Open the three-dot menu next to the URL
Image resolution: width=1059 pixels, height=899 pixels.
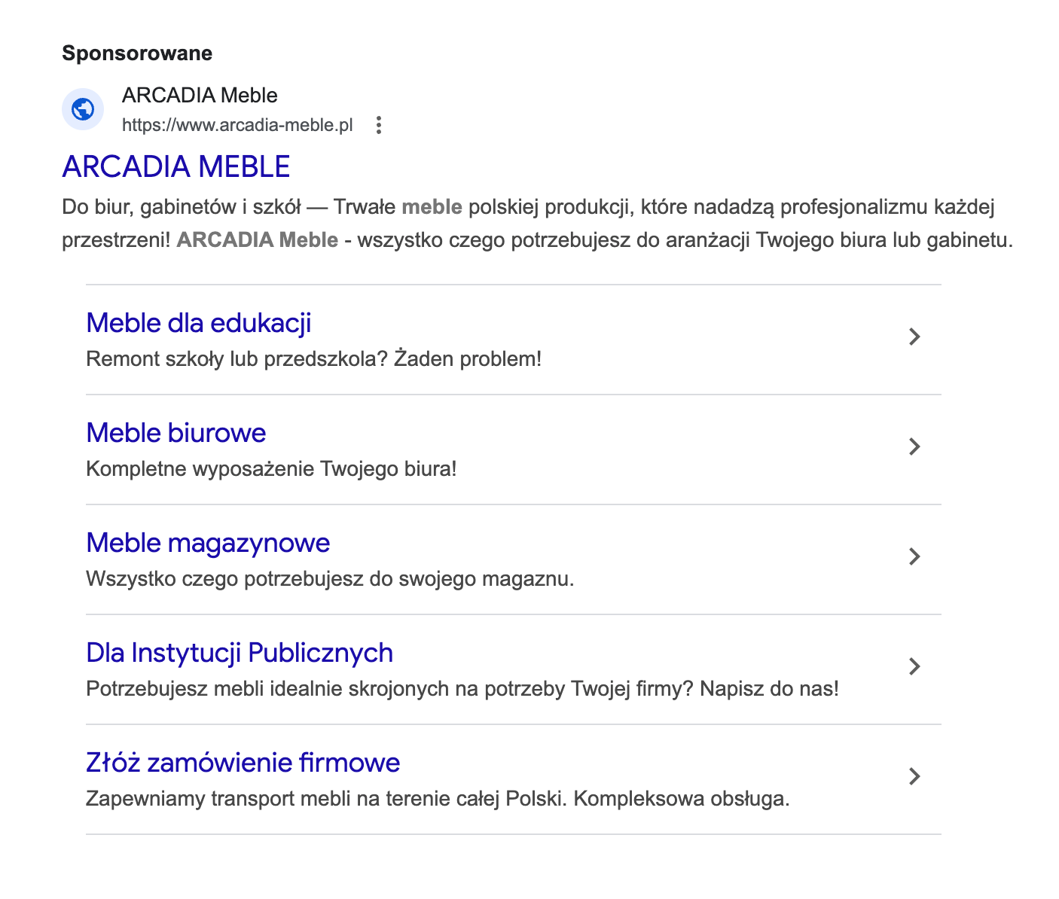click(379, 125)
